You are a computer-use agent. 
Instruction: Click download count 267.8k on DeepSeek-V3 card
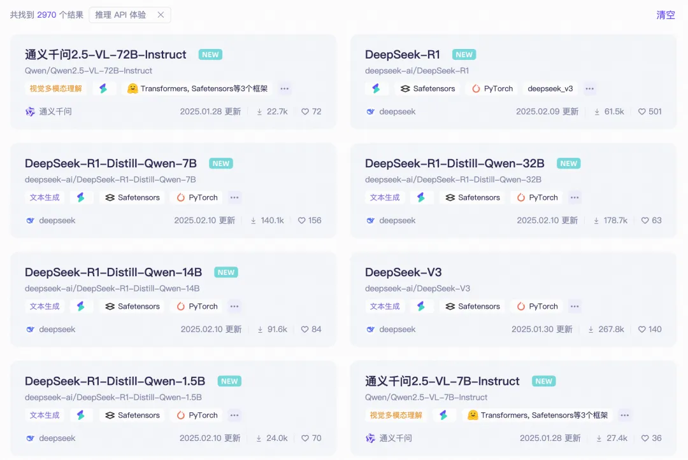point(606,330)
